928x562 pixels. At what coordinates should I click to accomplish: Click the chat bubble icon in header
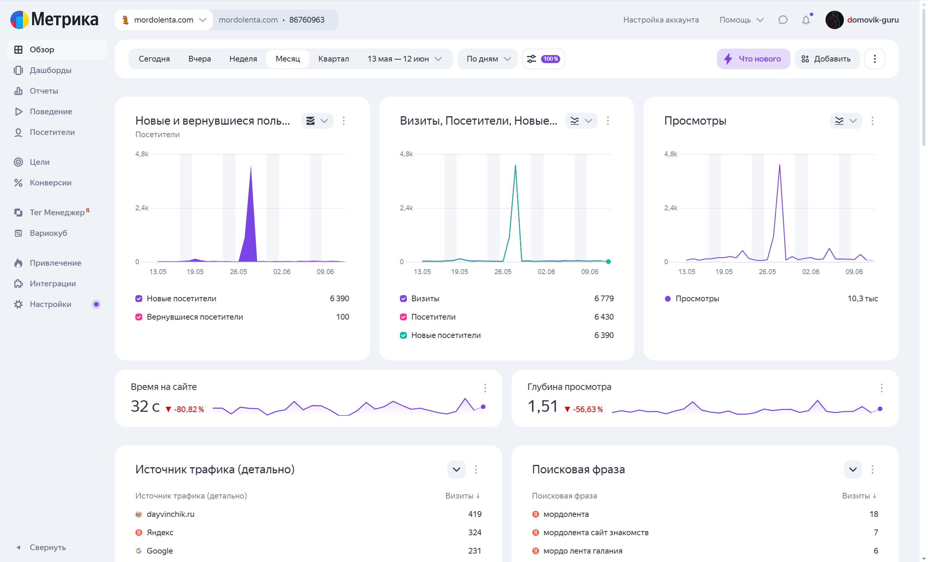tap(783, 20)
